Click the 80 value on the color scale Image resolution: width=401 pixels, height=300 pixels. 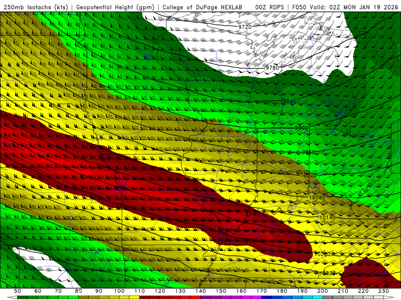point(78,291)
